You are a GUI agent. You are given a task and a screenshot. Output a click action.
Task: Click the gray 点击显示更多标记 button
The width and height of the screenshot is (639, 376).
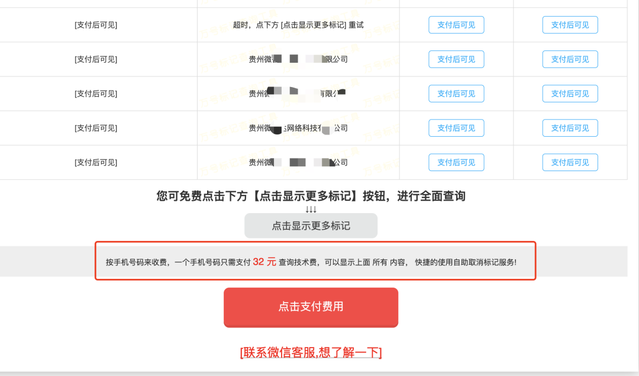point(311,226)
